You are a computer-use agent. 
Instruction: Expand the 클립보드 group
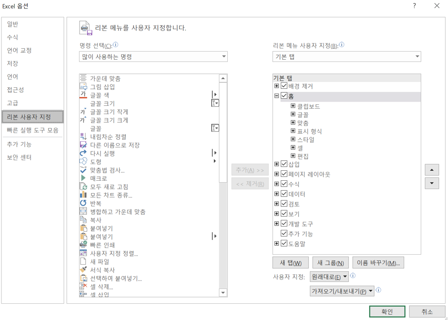coord(293,106)
